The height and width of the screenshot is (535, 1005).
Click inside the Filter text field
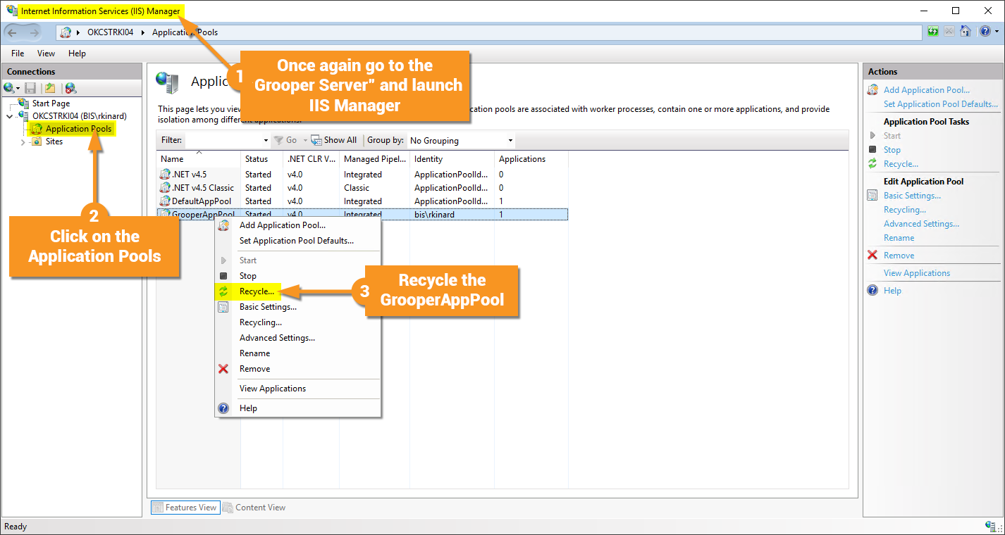[223, 141]
